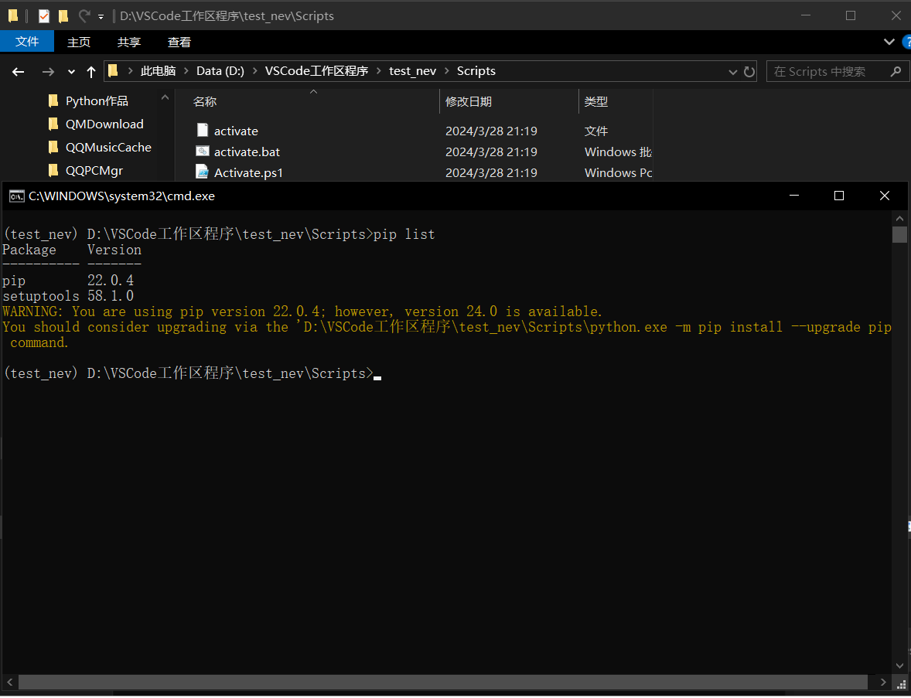Click the cmd scroll up arrow
The image size is (911, 698).
pos(899,219)
